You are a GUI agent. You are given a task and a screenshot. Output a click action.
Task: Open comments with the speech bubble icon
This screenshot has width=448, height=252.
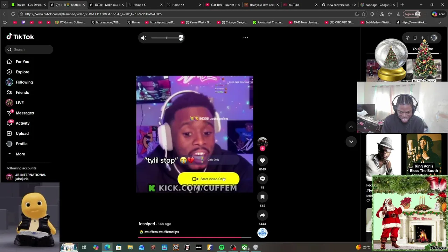262,178
